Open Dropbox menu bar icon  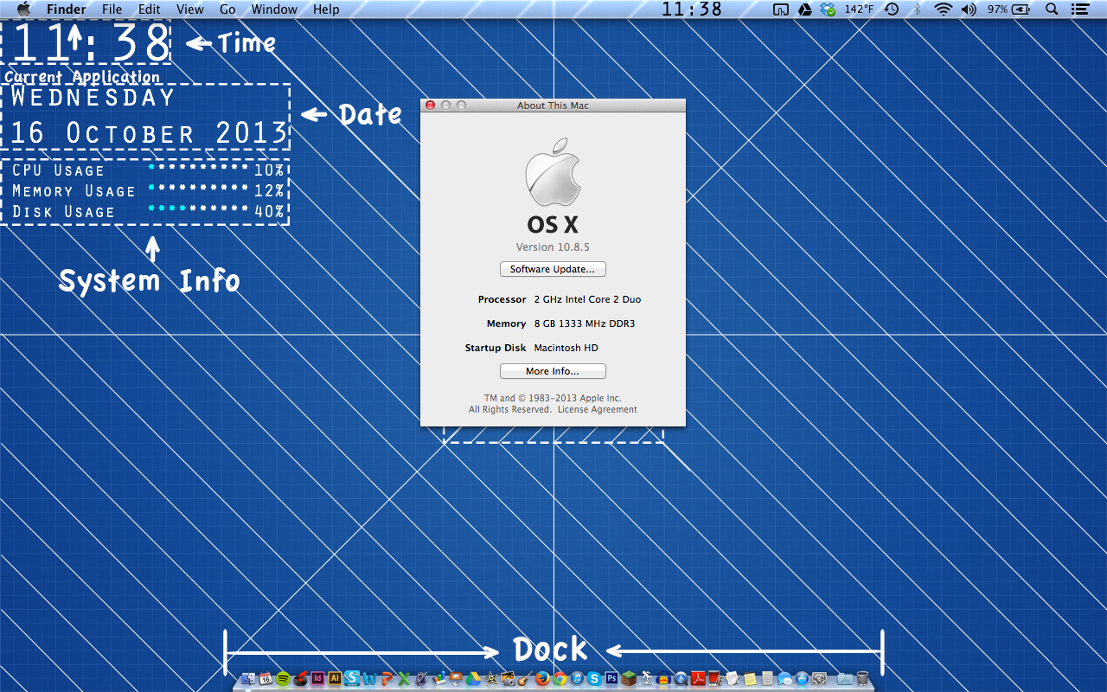point(828,10)
